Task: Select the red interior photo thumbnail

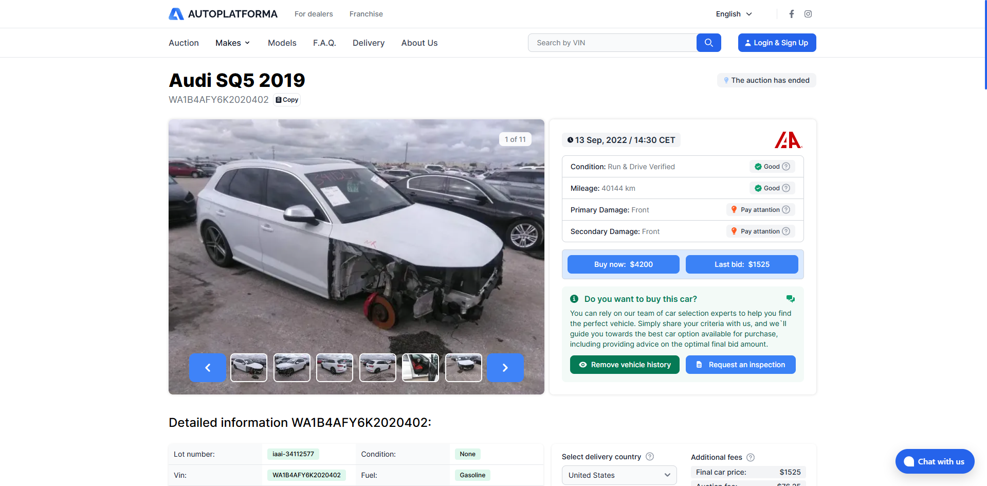Action: (x=421, y=368)
